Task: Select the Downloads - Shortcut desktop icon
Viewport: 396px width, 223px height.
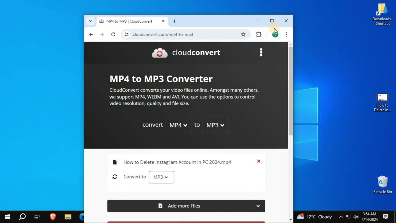Action: (x=383, y=14)
